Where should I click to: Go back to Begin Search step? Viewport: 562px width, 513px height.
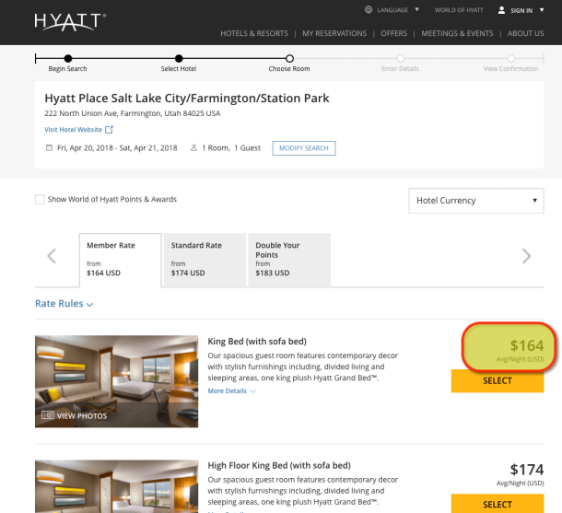coord(68,58)
